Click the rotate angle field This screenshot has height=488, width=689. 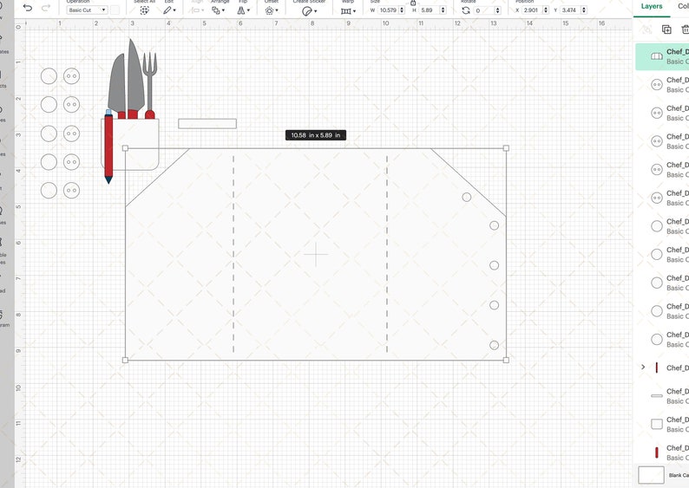coord(484,10)
